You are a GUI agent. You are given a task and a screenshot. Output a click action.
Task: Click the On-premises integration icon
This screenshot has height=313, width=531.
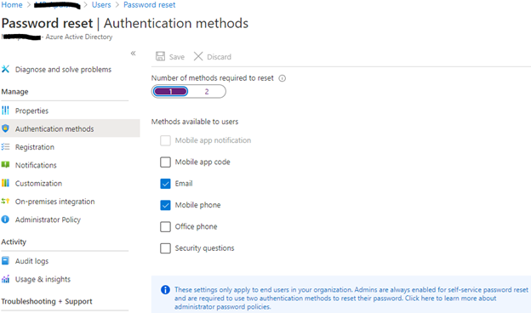pyautogui.click(x=5, y=202)
